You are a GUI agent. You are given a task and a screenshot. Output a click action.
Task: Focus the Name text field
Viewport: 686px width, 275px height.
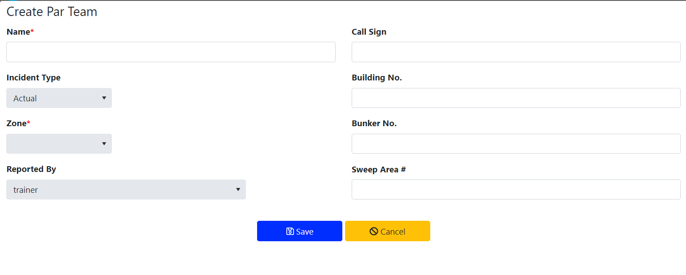point(171,52)
